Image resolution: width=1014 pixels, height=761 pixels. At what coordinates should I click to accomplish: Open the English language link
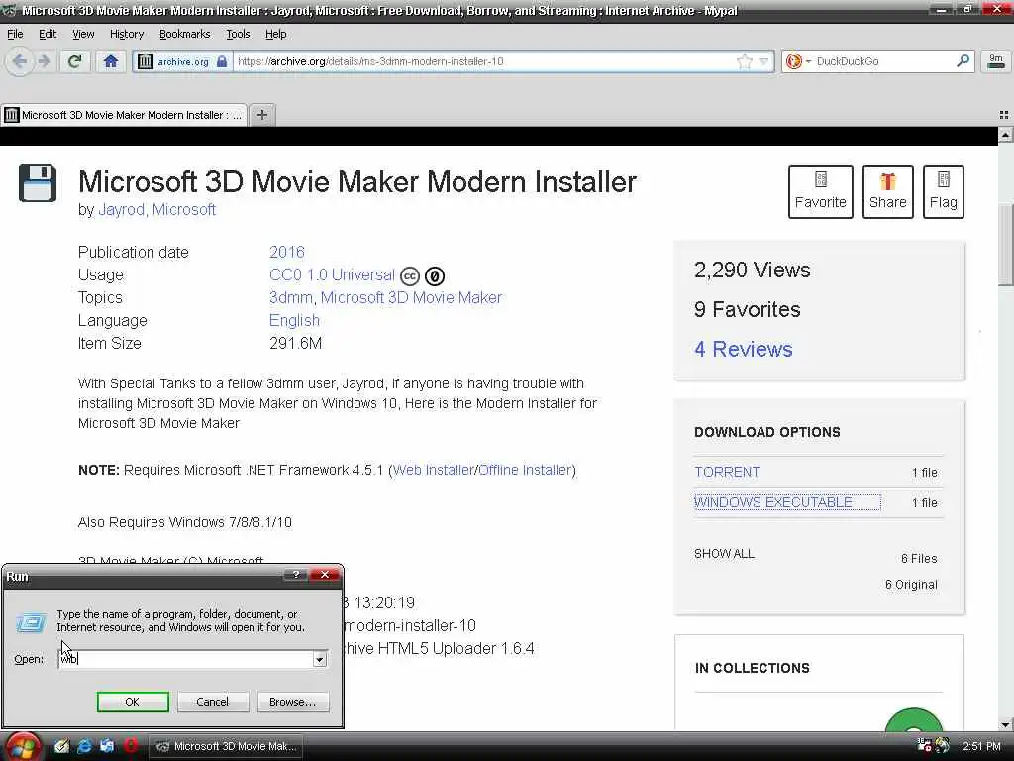point(294,320)
